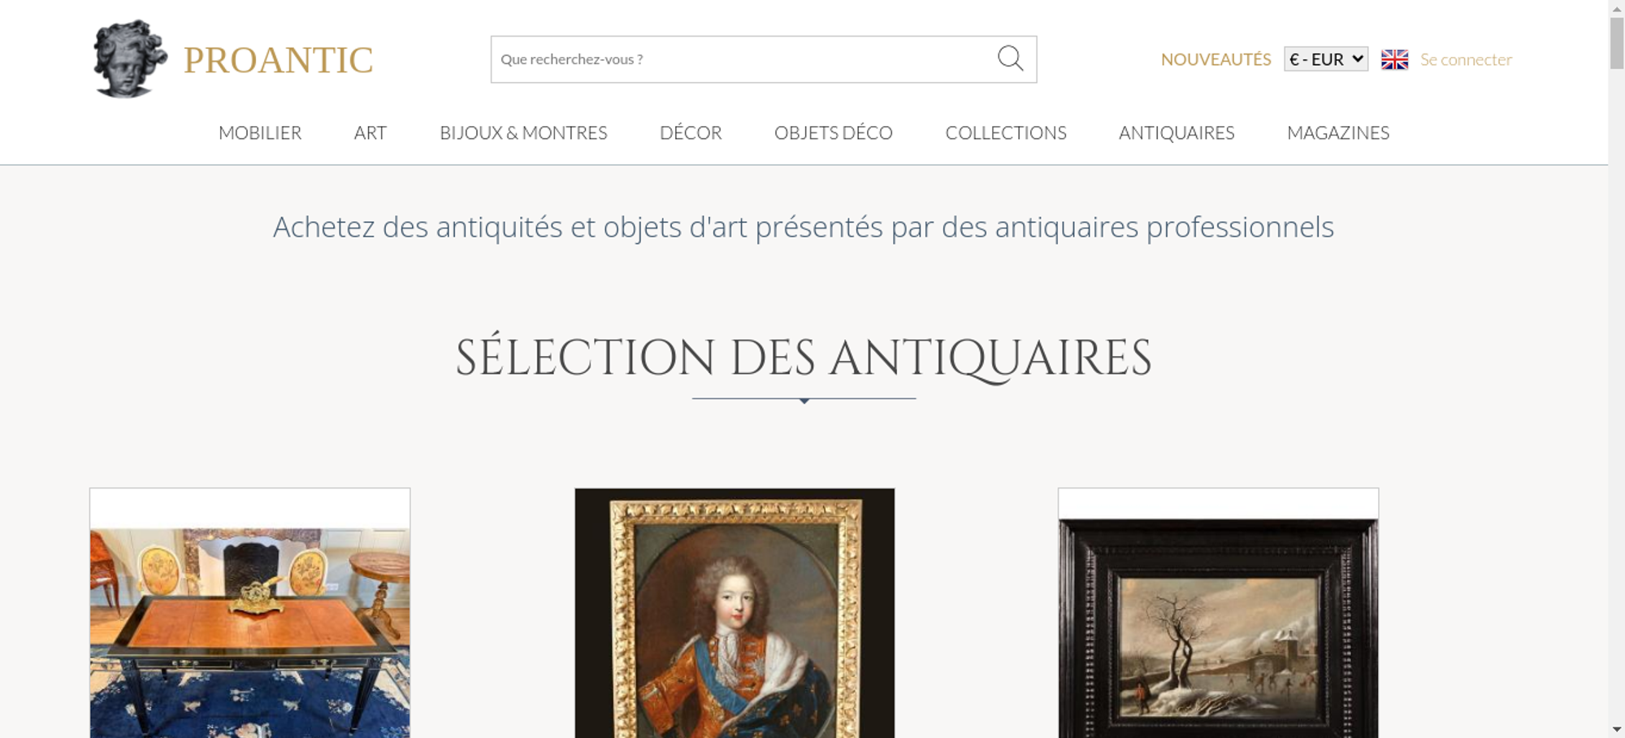
Task: Click the magnifying glass search icon
Action: click(1010, 59)
